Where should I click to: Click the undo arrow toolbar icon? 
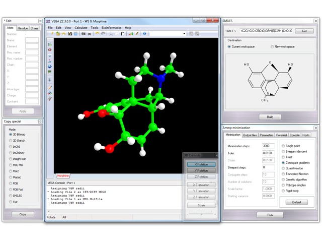point(97,34)
